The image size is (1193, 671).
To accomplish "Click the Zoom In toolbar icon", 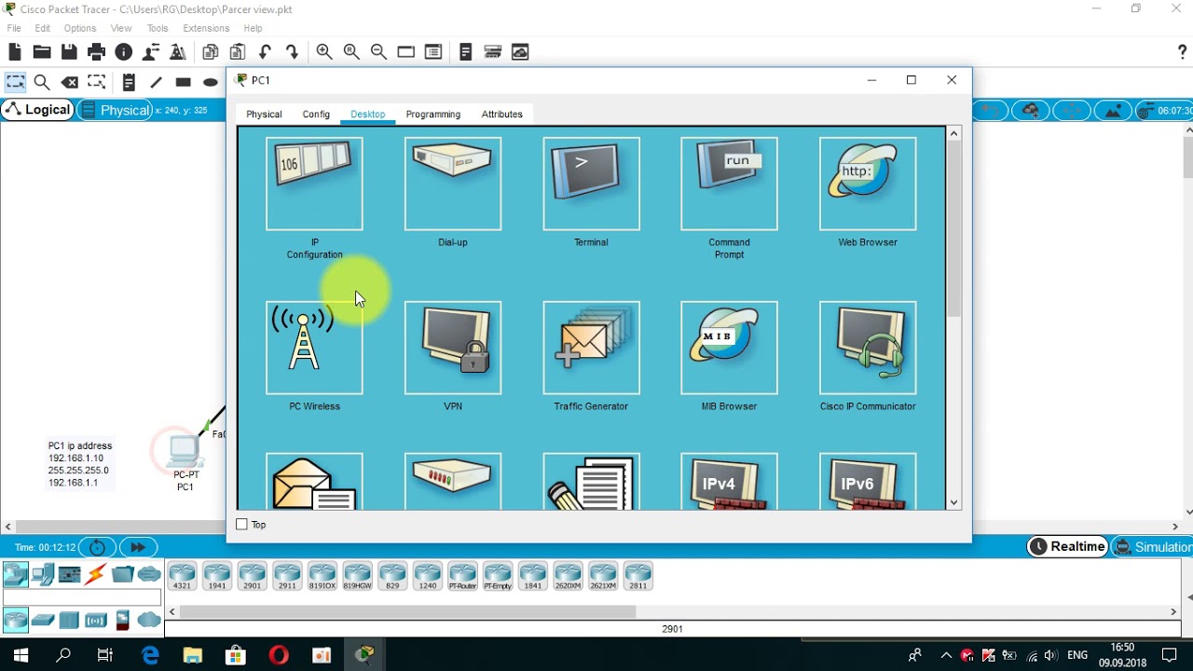I will tap(324, 52).
